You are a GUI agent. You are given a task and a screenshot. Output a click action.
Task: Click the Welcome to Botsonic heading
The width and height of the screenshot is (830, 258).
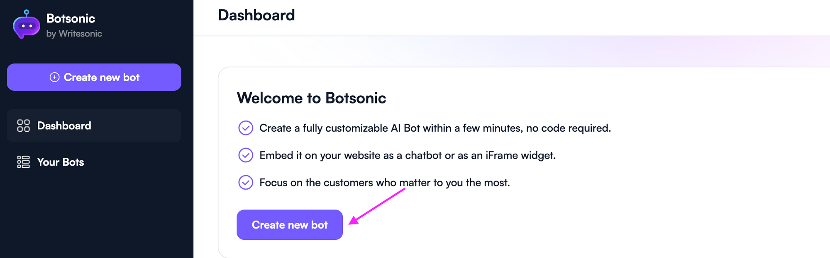coord(311,98)
